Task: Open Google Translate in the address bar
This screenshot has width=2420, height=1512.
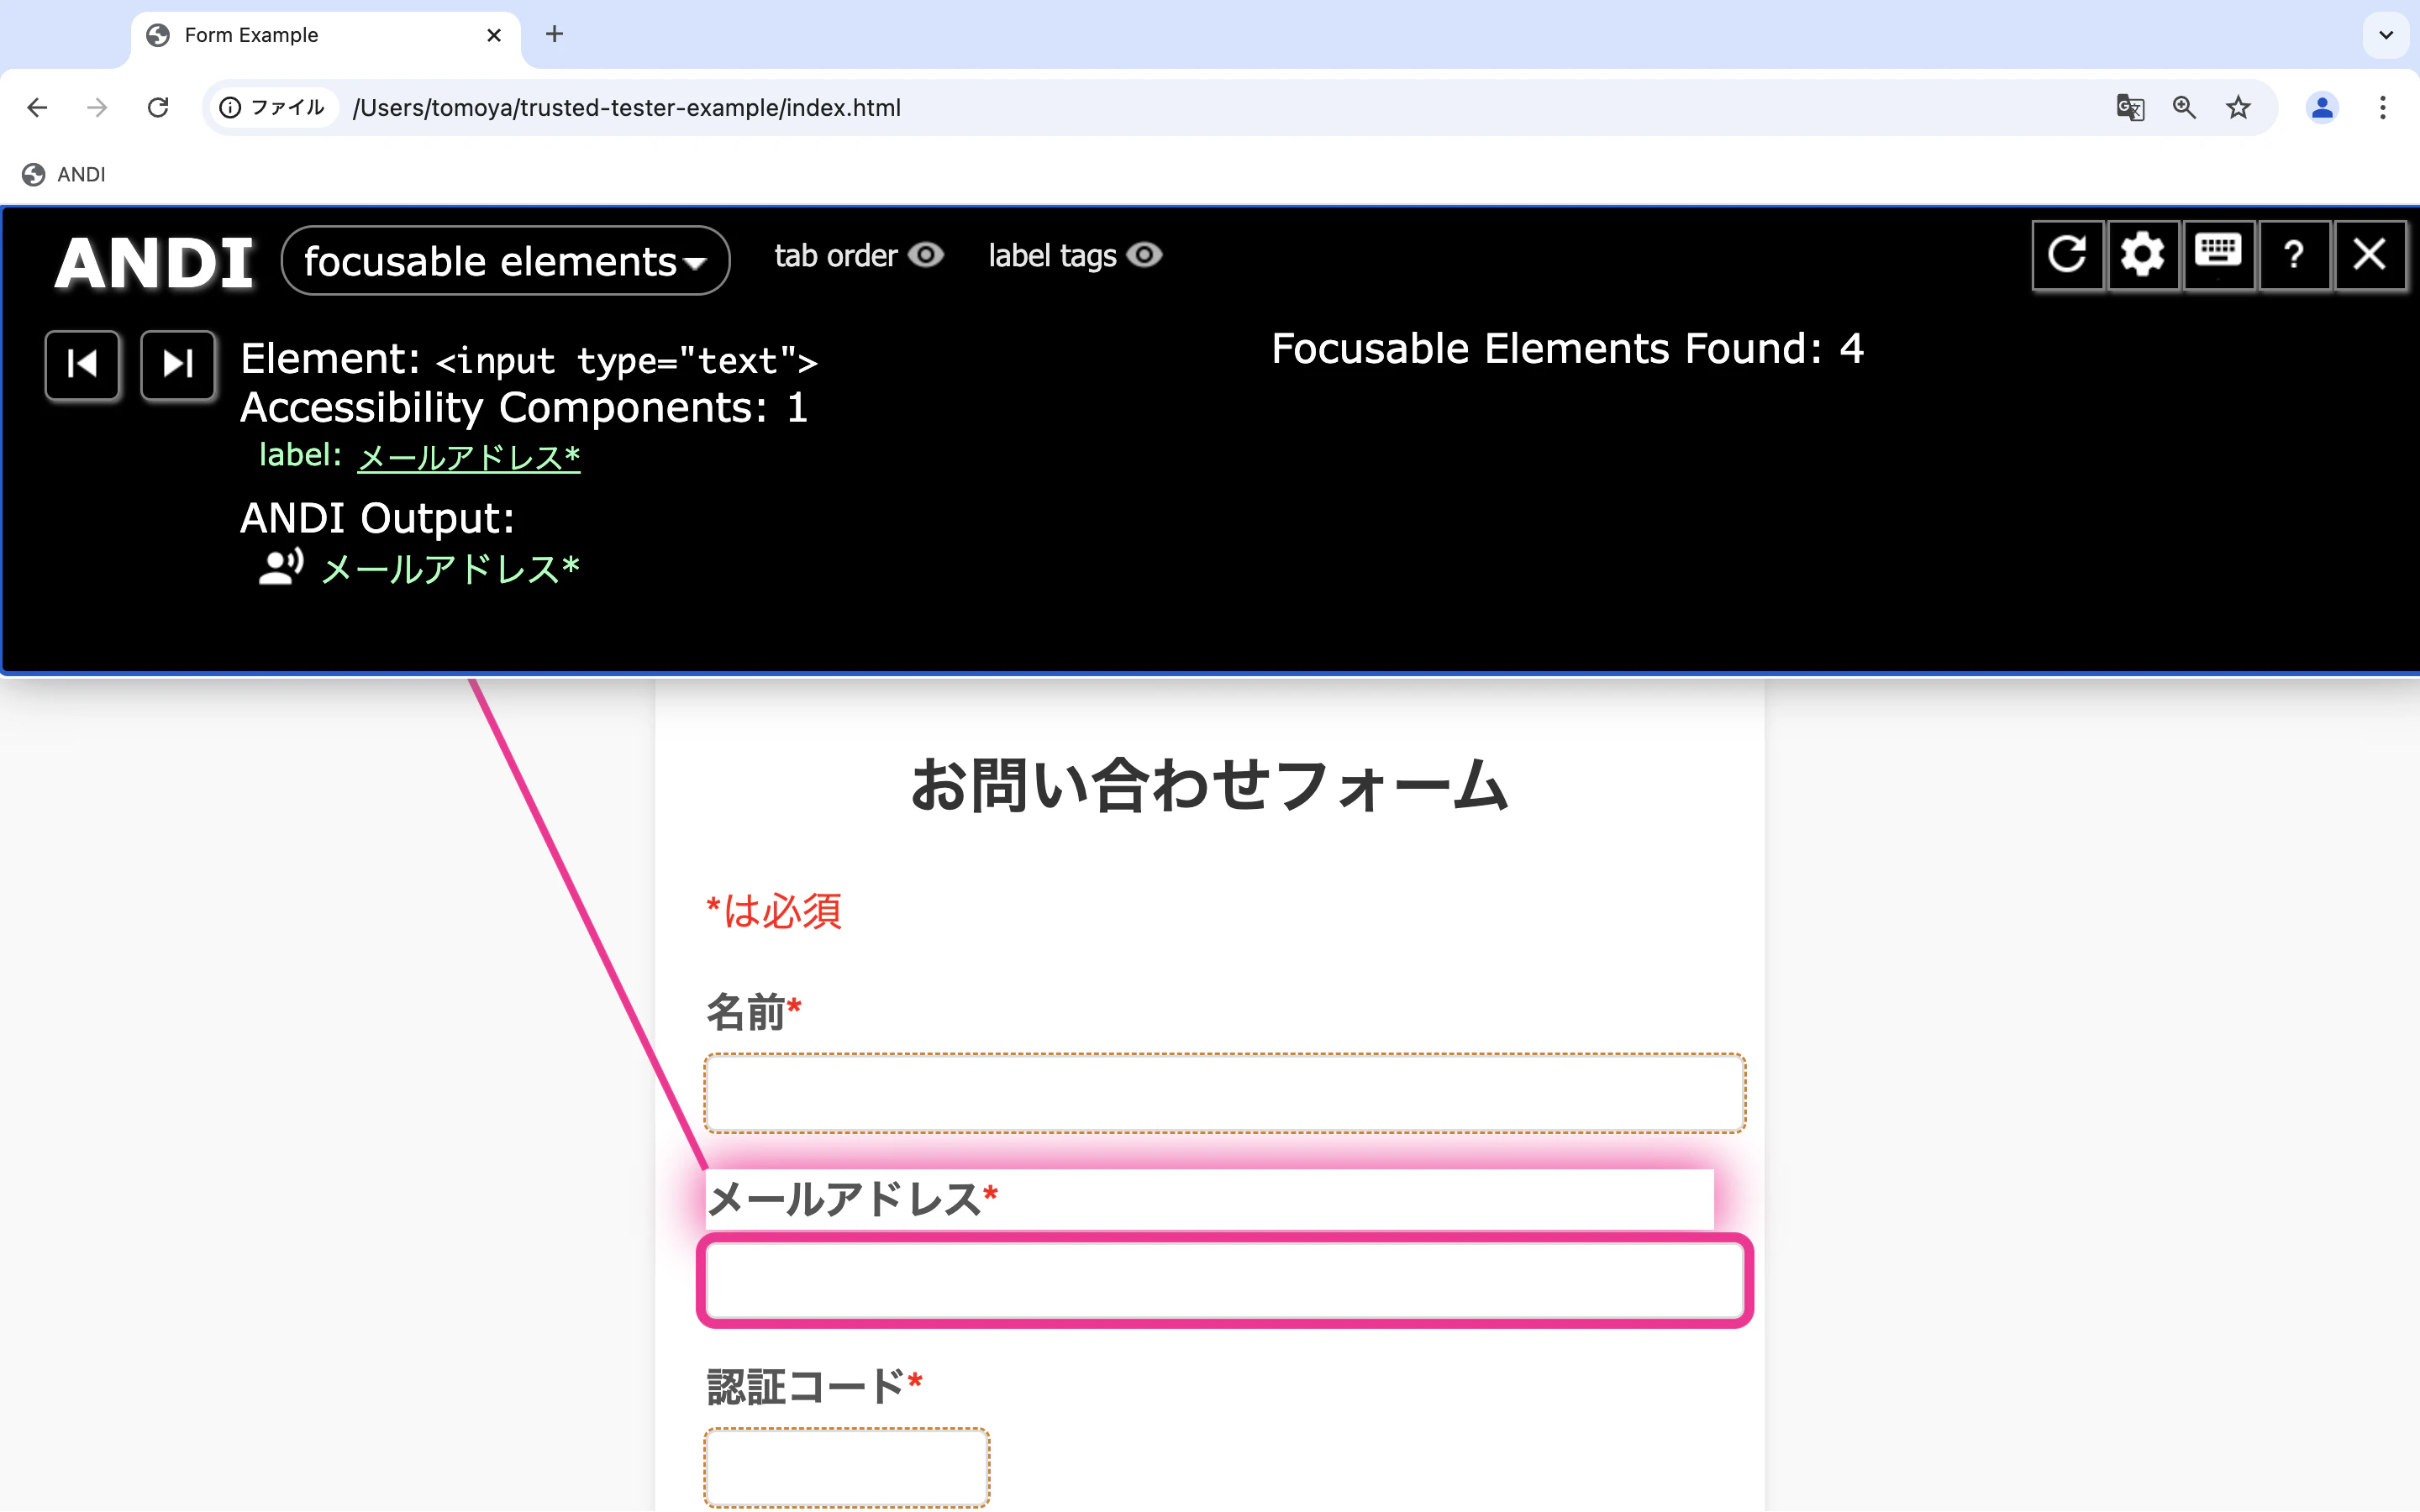Action: (2129, 107)
